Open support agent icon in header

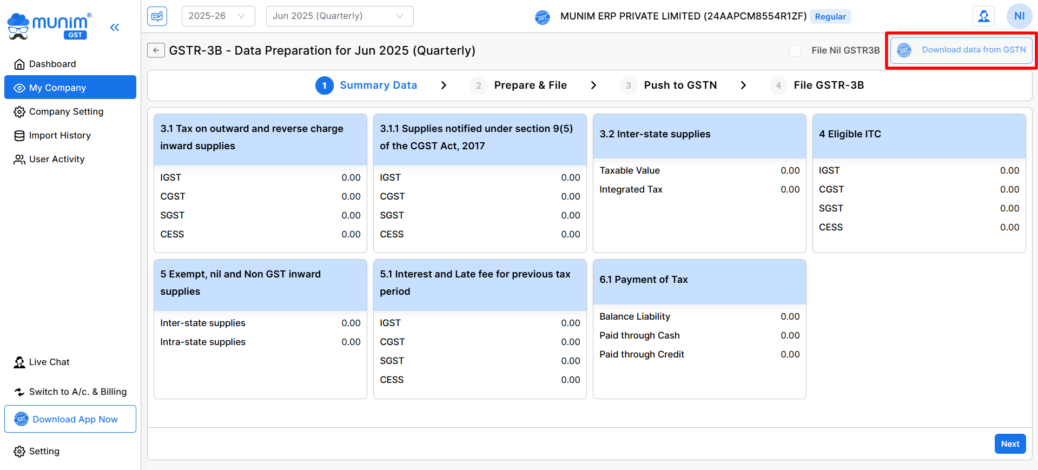click(984, 16)
